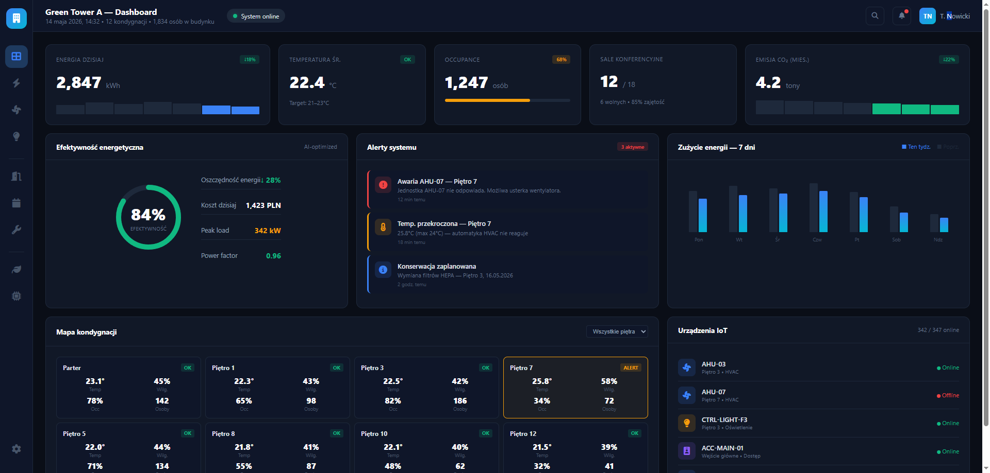Click the AHU-07 fan device icon
This screenshot has width=990, height=473.
coord(687,395)
